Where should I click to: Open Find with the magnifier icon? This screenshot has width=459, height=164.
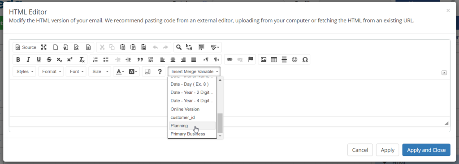[x=179, y=47]
